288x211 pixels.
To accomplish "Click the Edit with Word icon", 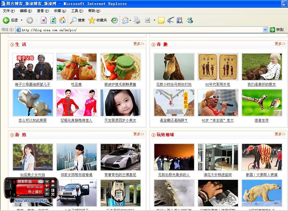I will [x=148, y=20].
